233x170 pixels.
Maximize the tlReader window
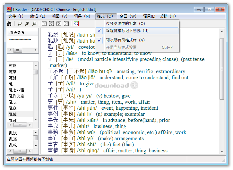point(209,10)
